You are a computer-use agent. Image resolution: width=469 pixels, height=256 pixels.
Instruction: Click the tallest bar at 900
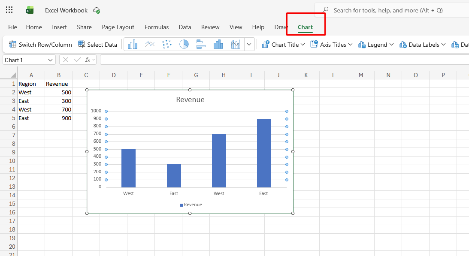[264, 153]
